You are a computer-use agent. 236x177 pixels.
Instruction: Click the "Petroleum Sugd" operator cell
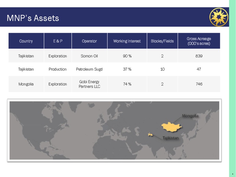[89, 69]
